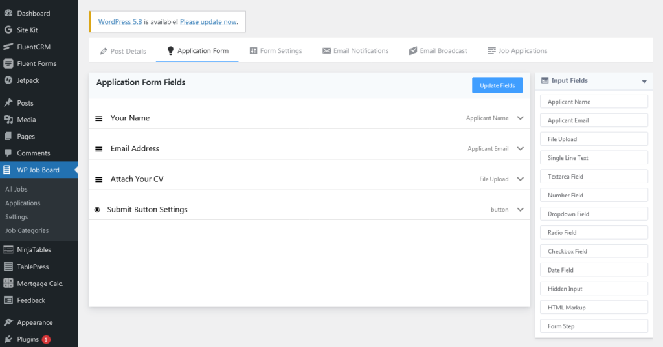Click the File Upload type label in Attach Your CV row
The width and height of the screenshot is (663, 347).
pos(494,179)
